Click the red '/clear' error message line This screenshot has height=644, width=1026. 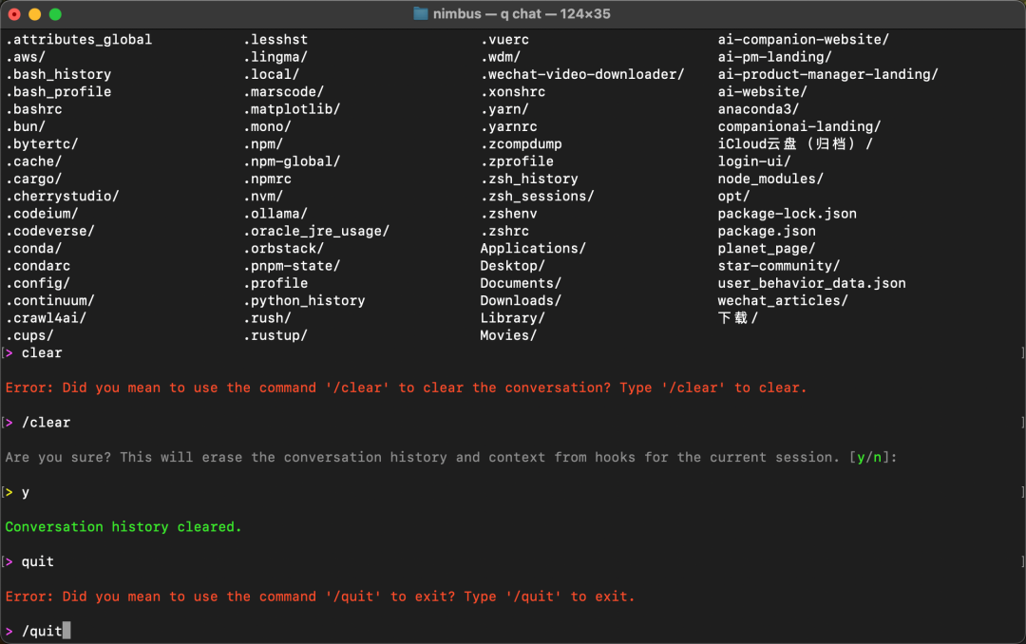tap(406, 388)
